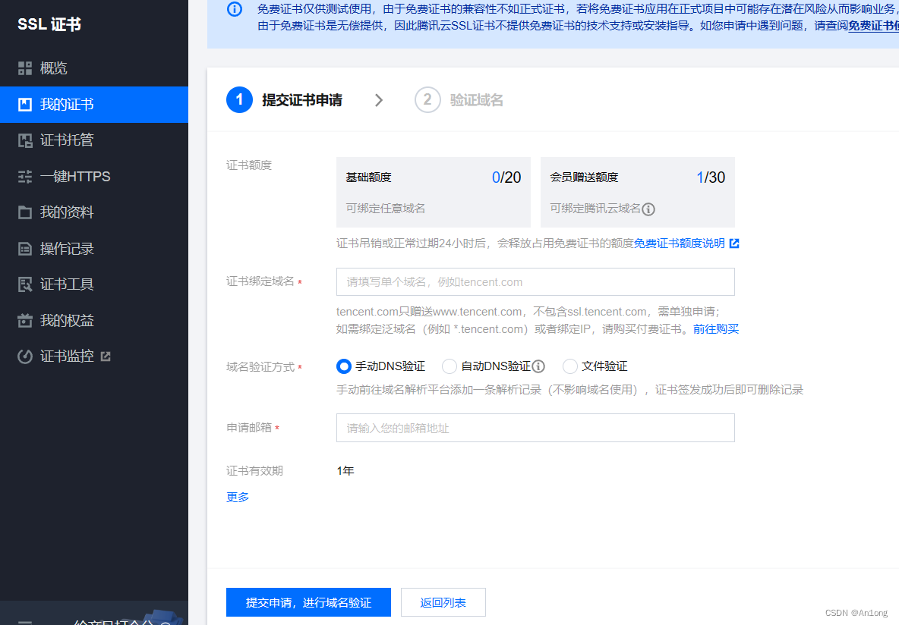
Task: Select 我的证书 in the sidebar
Action: [56, 104]
